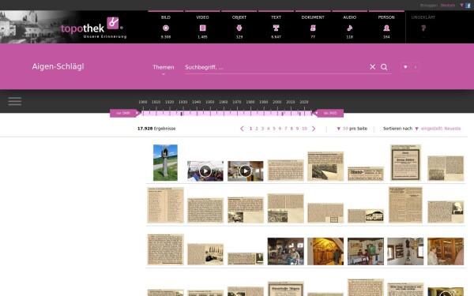Filter by PERSON category icon
The image size is (474, 296).
(386, 28)
